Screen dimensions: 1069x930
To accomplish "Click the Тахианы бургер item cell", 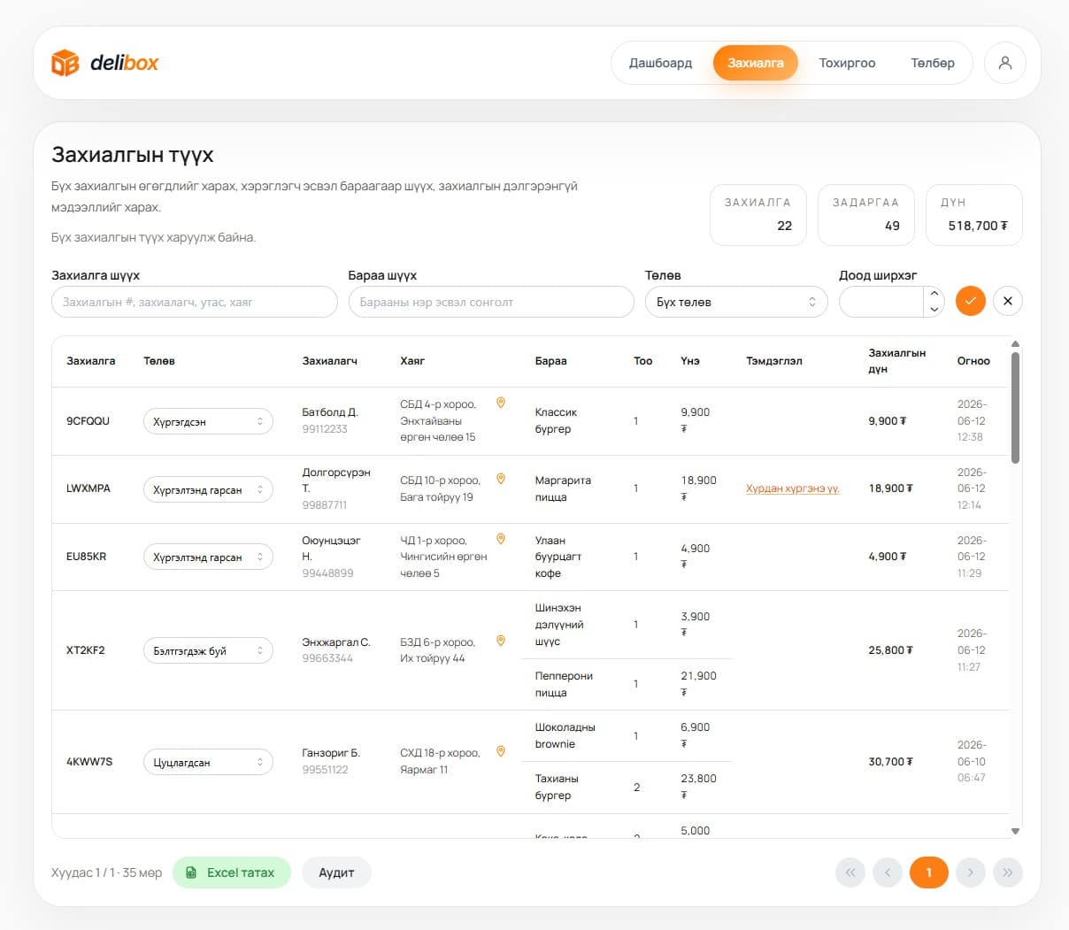I will coord(557,787).
